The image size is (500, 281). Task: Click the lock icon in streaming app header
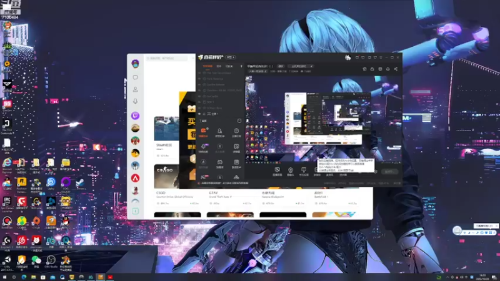coord(372,69)
